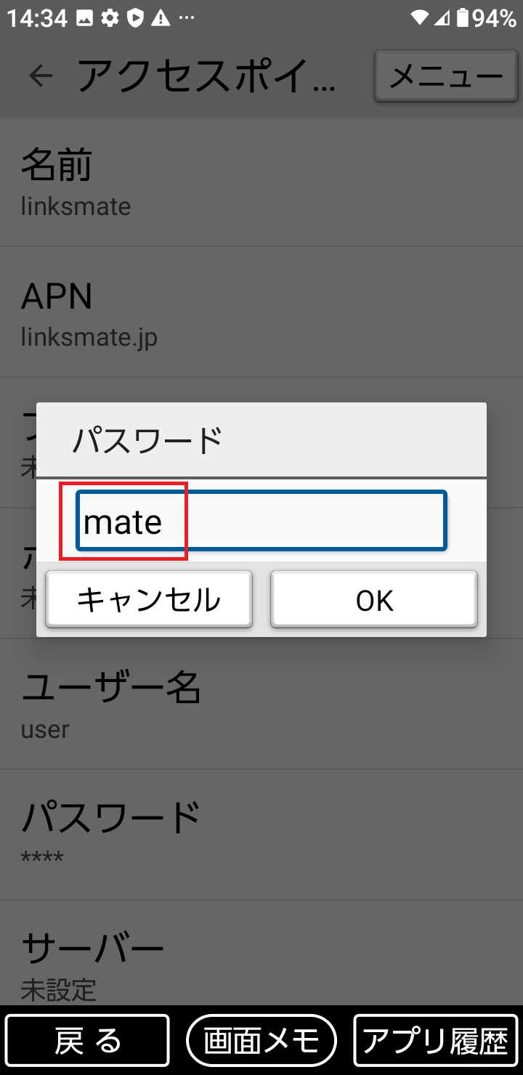The width and height of the screenshot is (523, 1075).
Task: Open the メニュー button
Action: 446,76
